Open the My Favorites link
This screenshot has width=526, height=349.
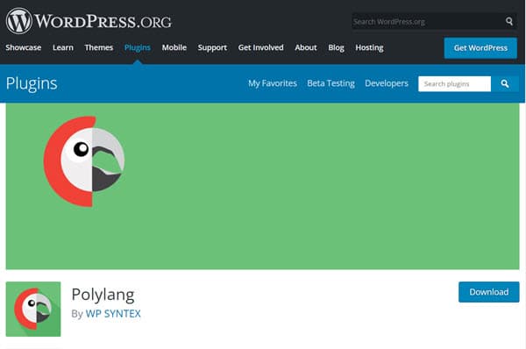click(x=273, y=83)
